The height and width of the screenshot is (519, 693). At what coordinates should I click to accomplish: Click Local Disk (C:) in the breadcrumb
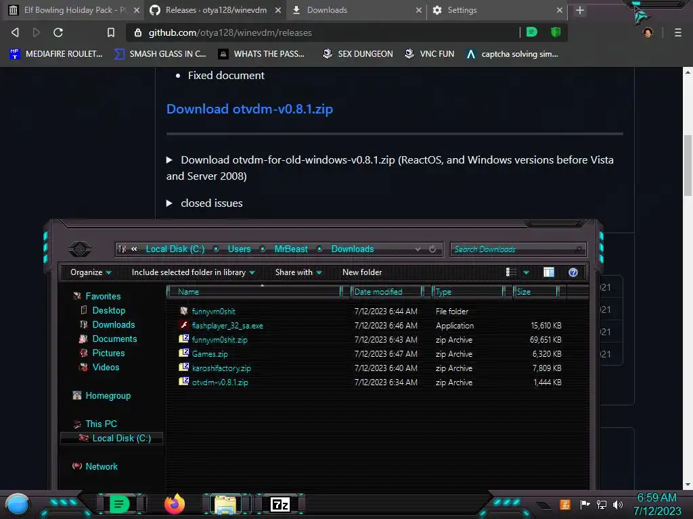(175, 249)
